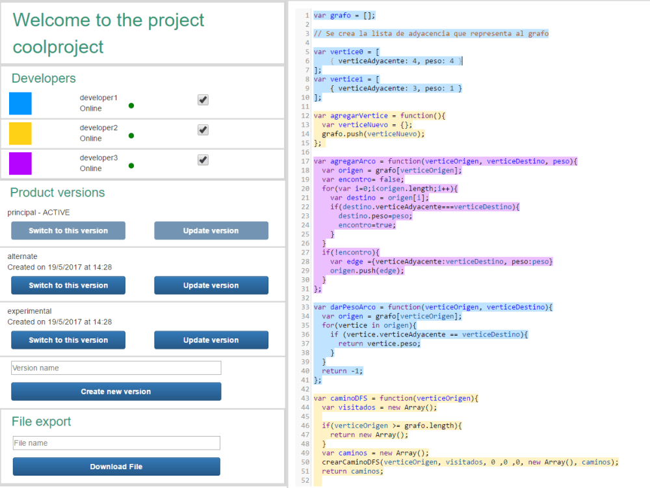Click the 'return vertice.peso;' line

[x=380, y=344]
